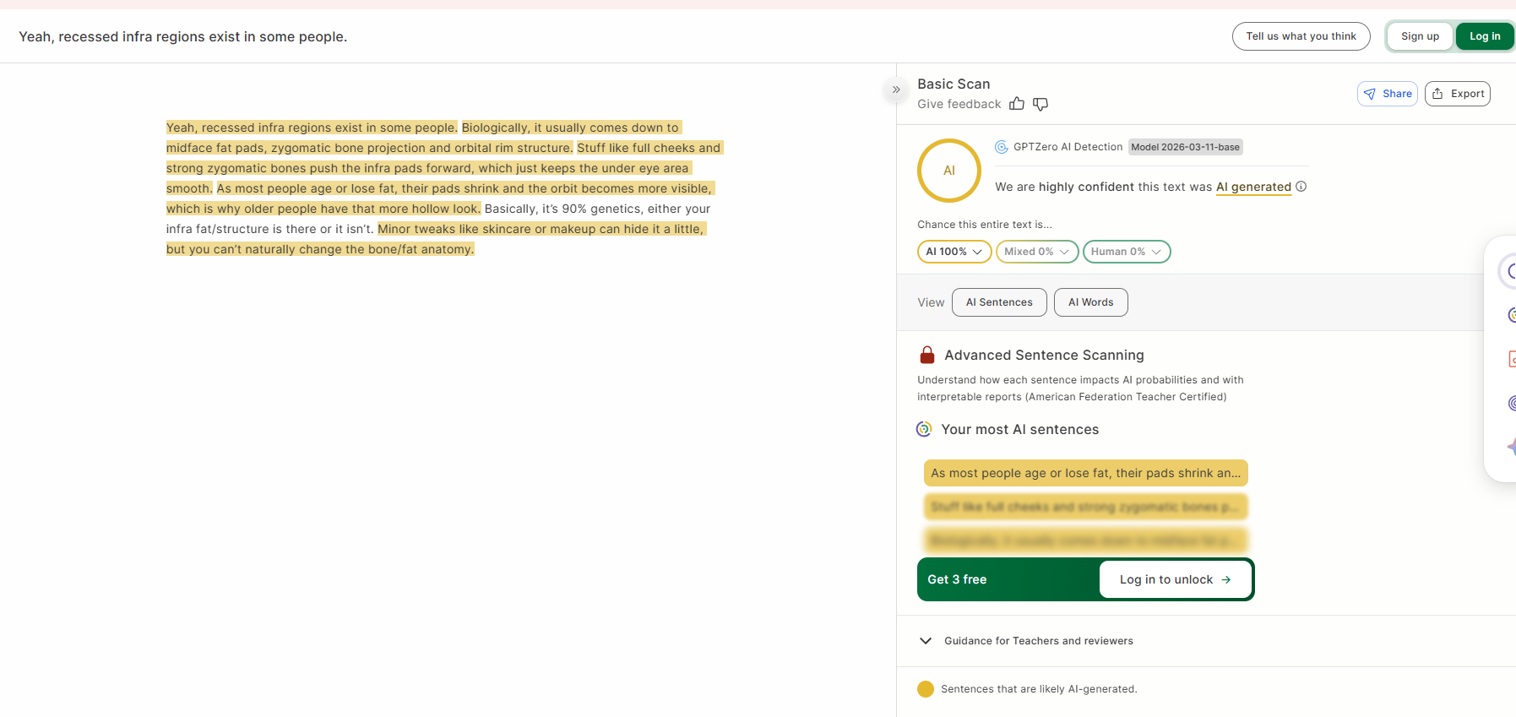Click the Export button
1516x717 pixels.
point(1458,94)
